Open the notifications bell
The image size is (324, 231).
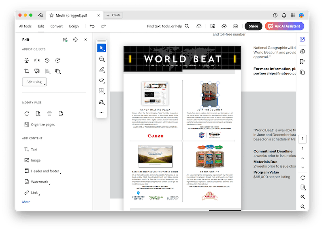pyautogui.click(x=284, y=15)
